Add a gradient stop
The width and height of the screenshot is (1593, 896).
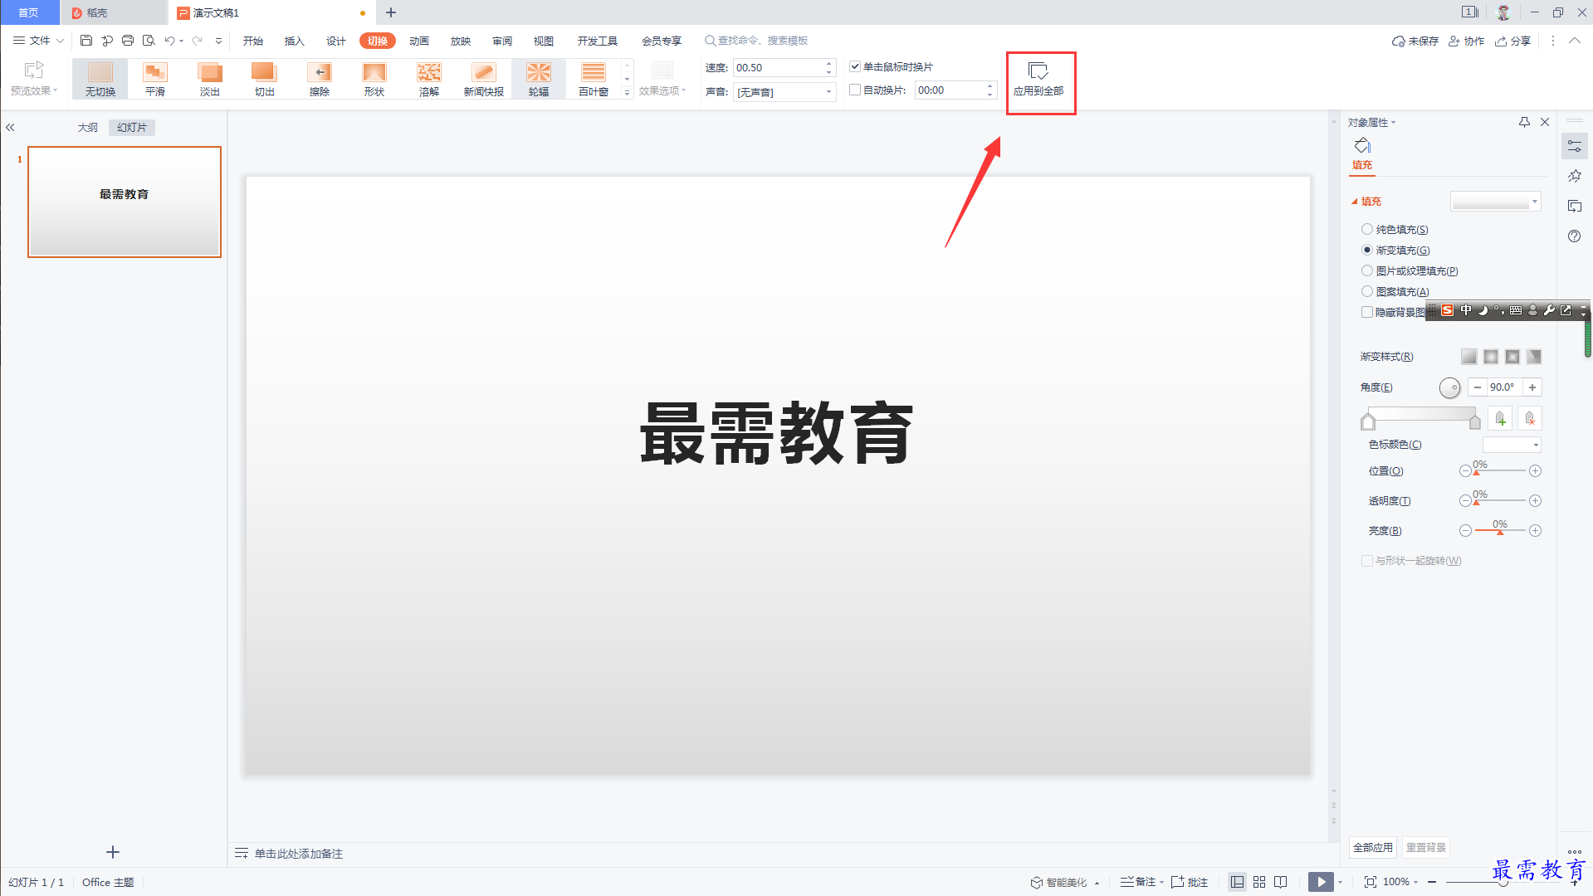(x=1500, y=419)
